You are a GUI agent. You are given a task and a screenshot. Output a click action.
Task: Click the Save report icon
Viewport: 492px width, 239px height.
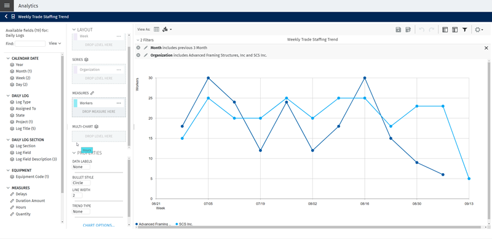[398, 30]
